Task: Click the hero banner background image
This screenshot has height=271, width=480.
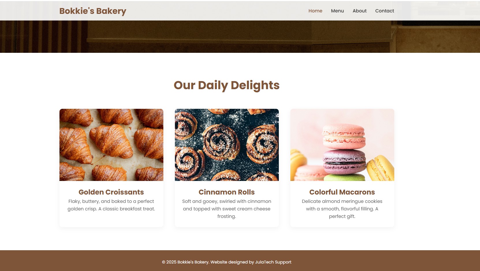Action: coord(240,37)
